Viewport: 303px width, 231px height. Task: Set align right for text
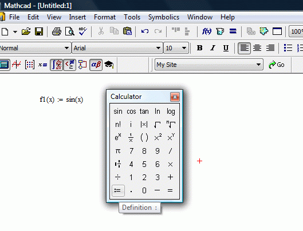point(270,48)
